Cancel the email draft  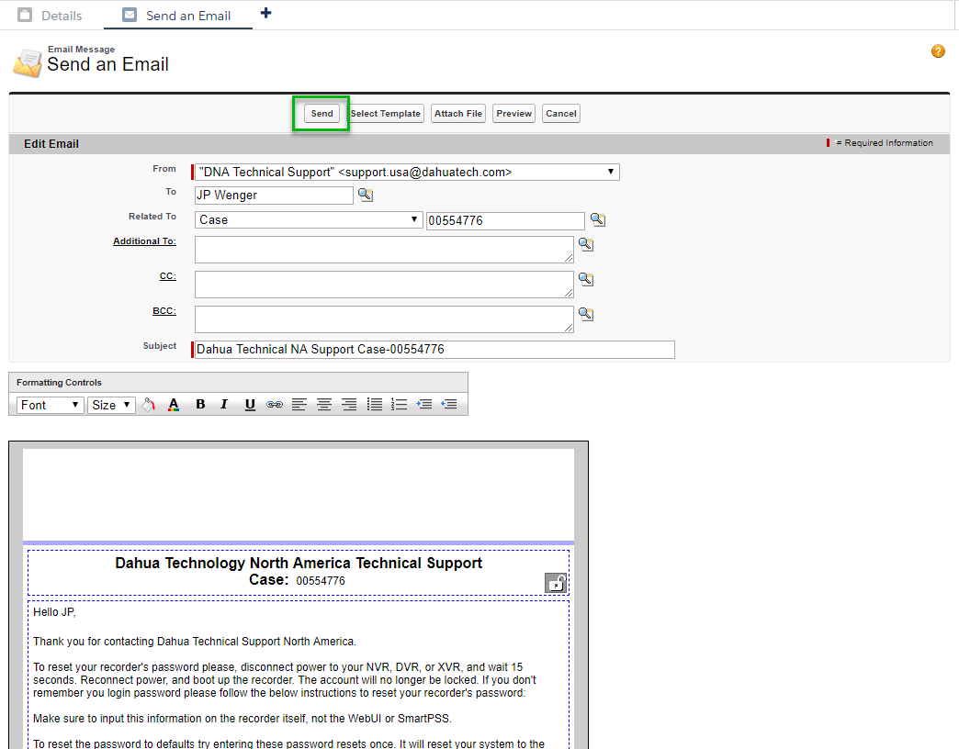click(561, 114)
